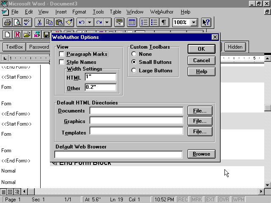Screen dimensions: 271x203
Task: Click Browse for Default Web Browser
Action: 201,154
